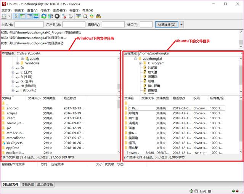This screenshot has height=194, width=244.
Task: Sort remote files by 权限 column
Action: coord(200,98)
